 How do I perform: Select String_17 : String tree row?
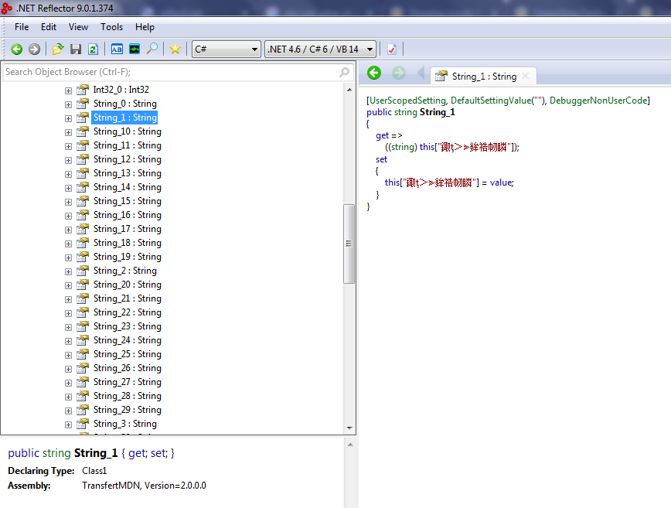pyautogui.click(x=128, y=229)
